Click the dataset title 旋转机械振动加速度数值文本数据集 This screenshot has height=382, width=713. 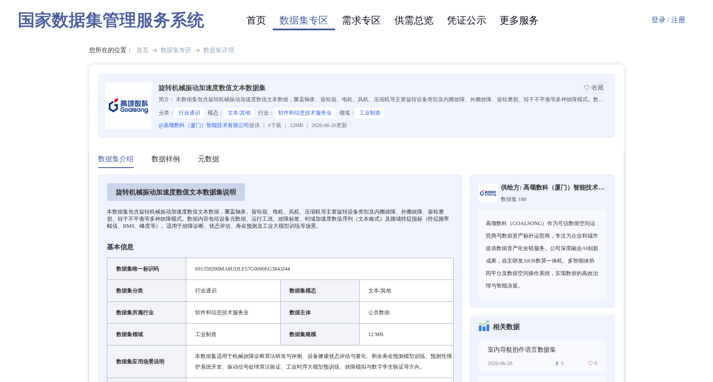coord(212,88)
